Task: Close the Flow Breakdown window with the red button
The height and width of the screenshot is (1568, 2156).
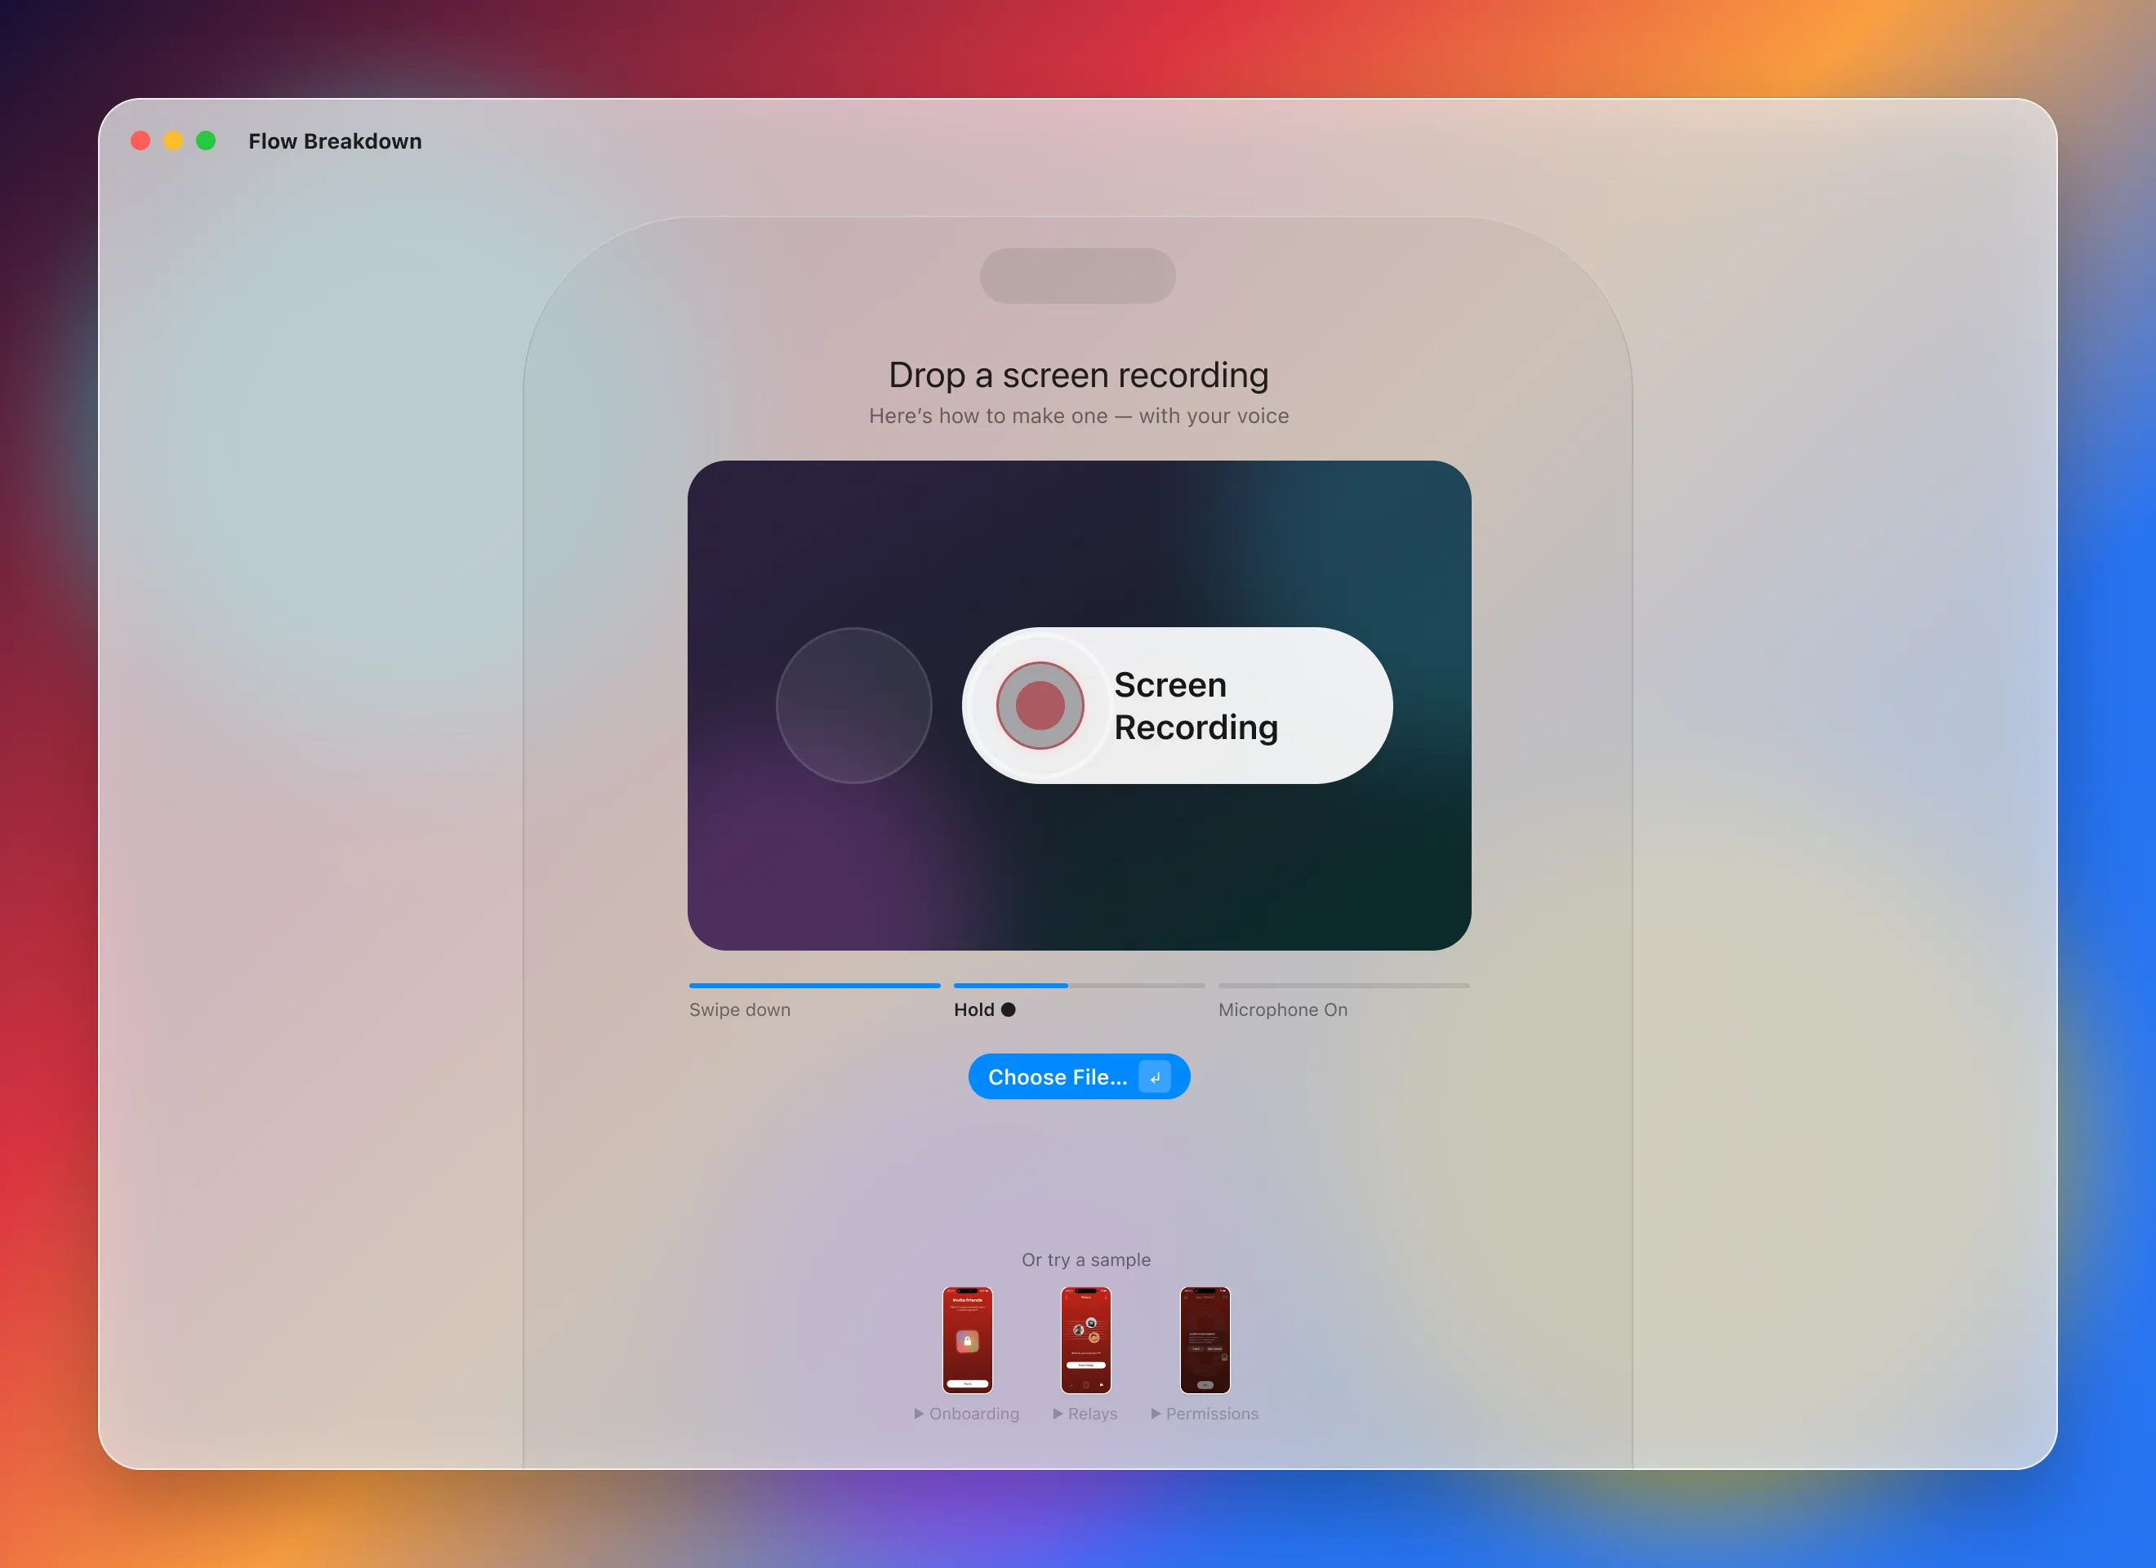Action: click(140, 140)
